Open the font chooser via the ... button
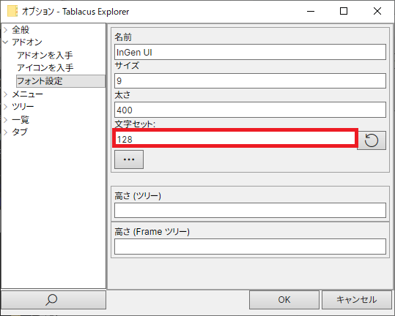The height and width of the screenshot is (316, 395). pos(129,159)
